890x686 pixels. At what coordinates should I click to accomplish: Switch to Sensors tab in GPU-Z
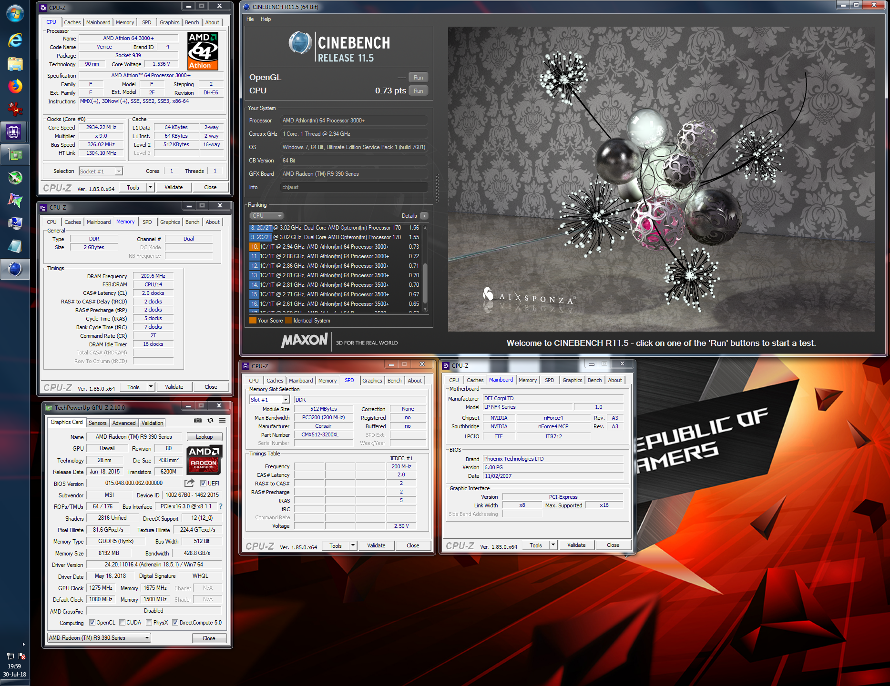coord(98,423)
